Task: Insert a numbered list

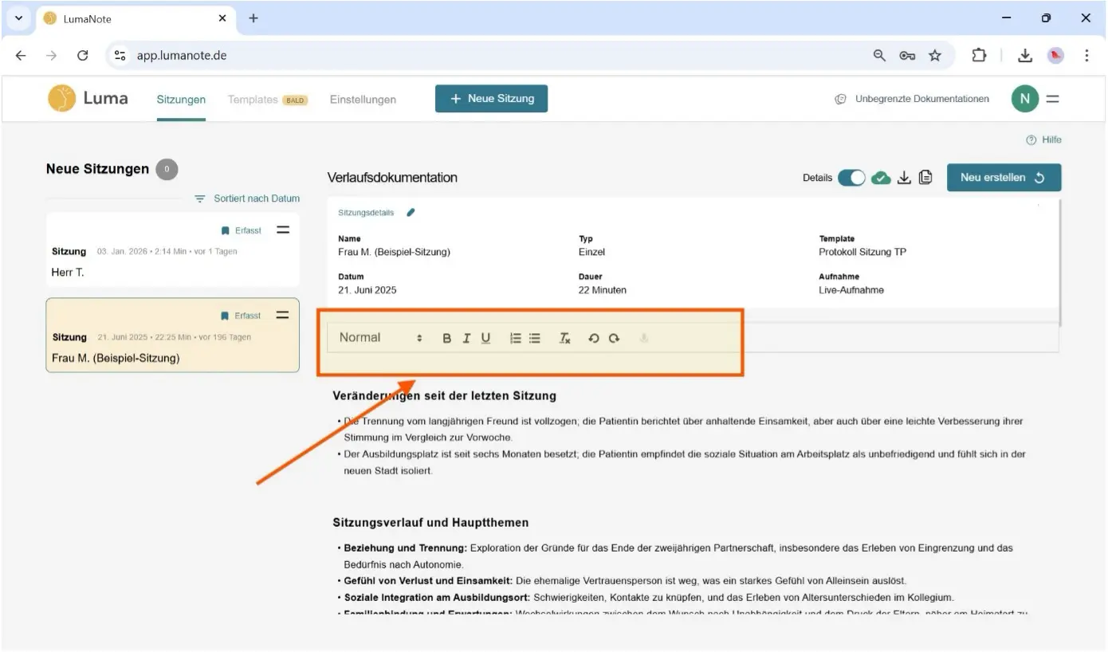Action: (516, 338)
